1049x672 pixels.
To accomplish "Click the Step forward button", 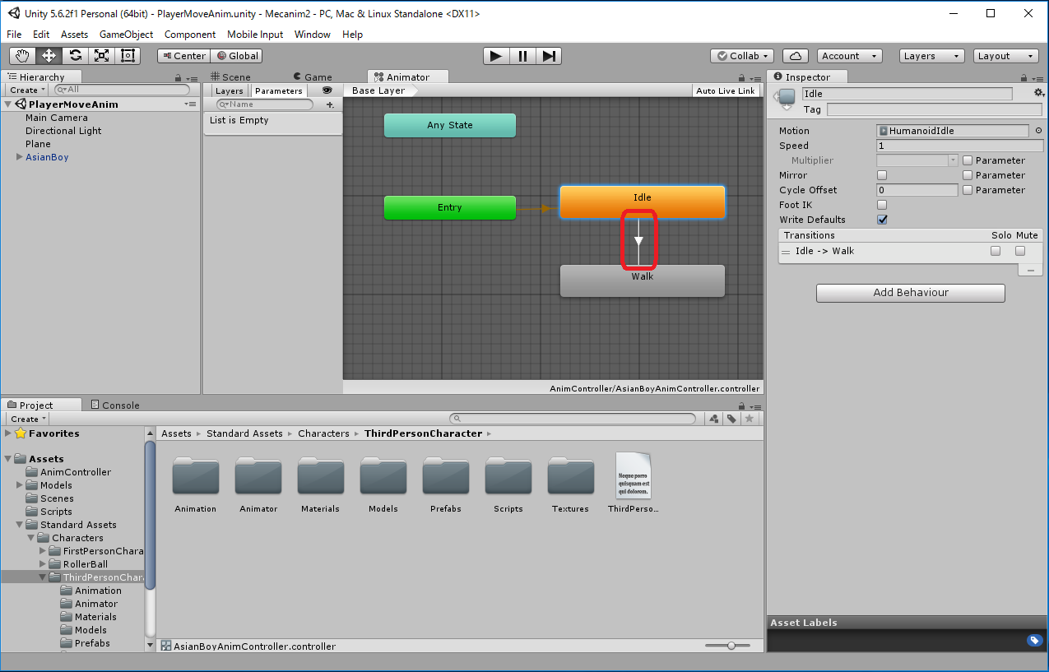I will [550, 56].
